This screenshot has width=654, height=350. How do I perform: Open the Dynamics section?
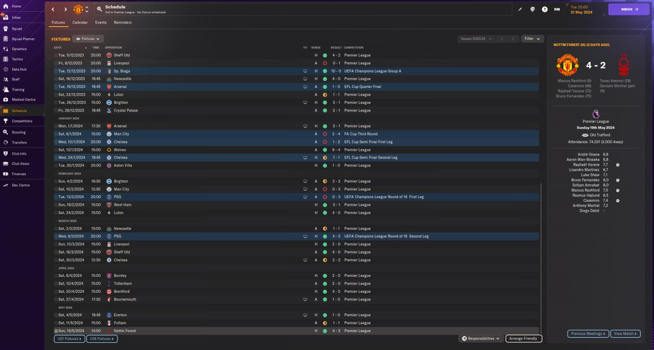coord(20,49)
